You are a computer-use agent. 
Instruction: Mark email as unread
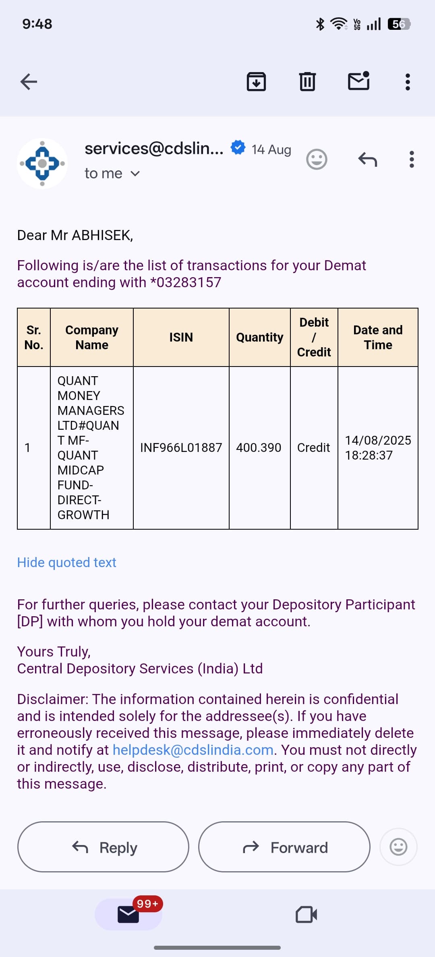(x=358, y=81)
